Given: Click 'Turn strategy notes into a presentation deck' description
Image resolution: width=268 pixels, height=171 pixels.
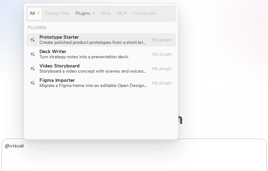Looking at the screenshot, I should 84,57.
